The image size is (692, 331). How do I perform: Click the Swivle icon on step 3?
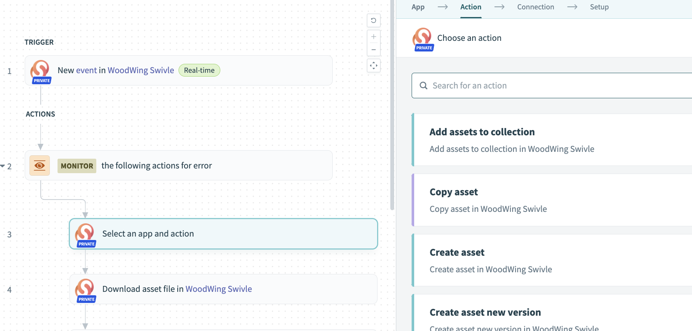(85, 234)
